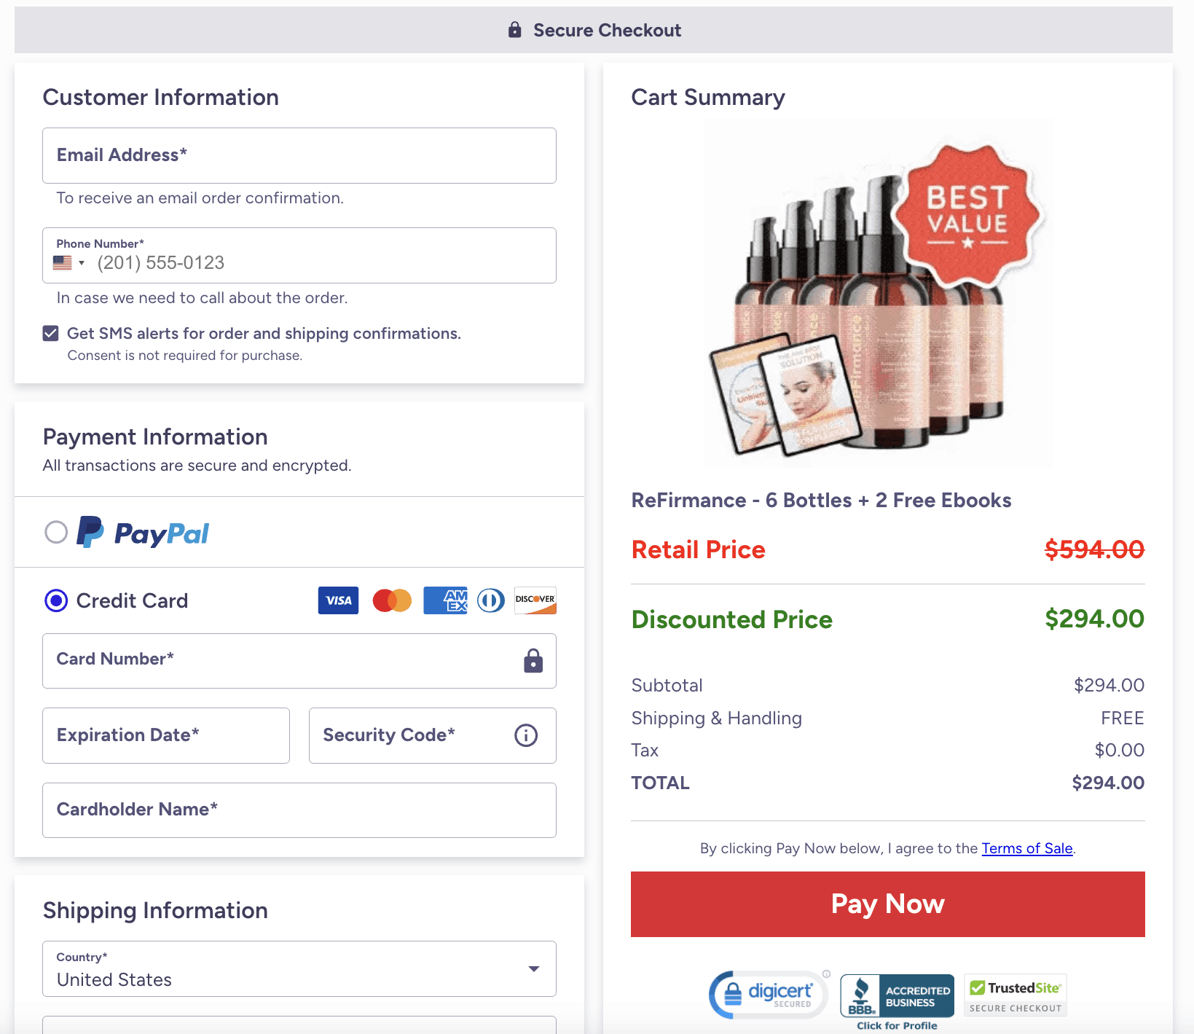Click the BBB Accredited Business badge
This screenshot has width=1194, height=1034.
tap(897, 997)
